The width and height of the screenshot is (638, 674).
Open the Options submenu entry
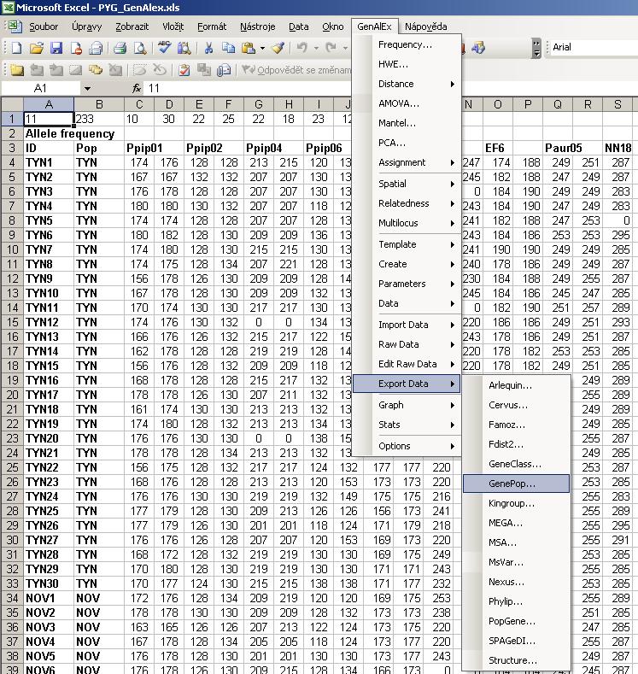click(x=407, y=446)
